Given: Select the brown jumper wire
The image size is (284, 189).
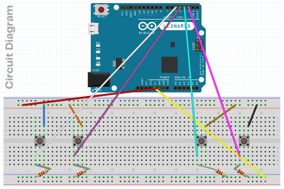Looking at the screenshot, I should point(221,116).
